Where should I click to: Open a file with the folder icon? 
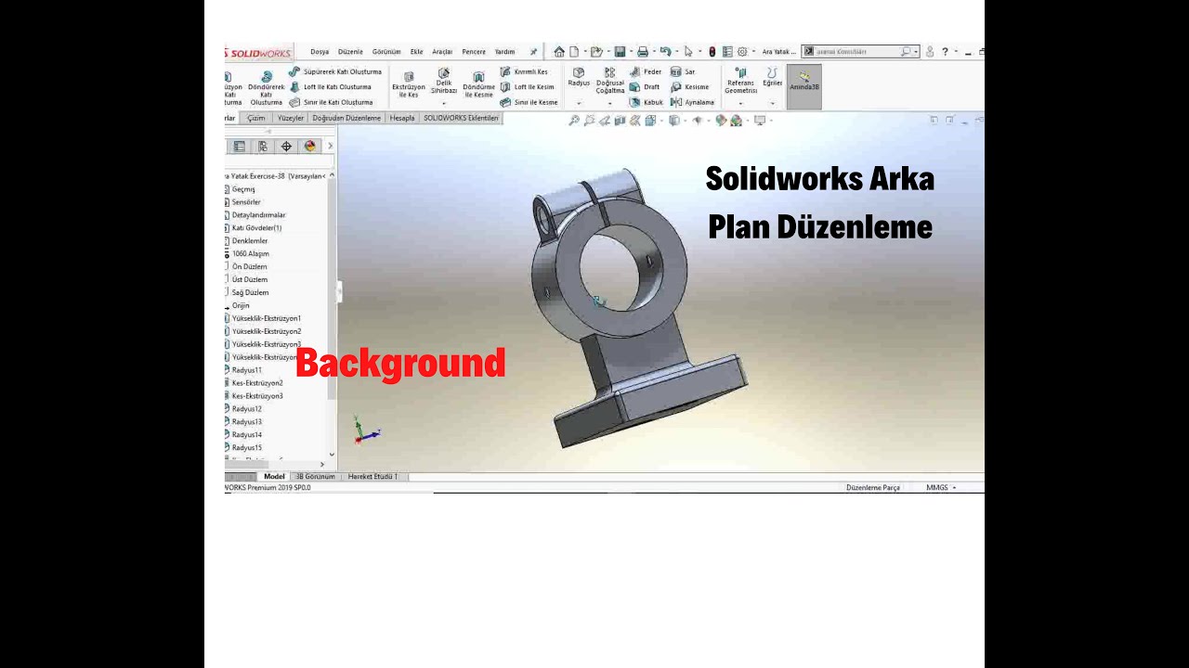coord(596,52)
